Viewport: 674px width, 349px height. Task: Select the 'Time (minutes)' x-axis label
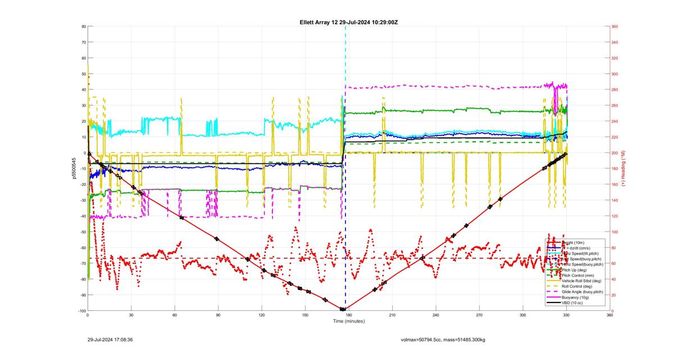point(349,321)
